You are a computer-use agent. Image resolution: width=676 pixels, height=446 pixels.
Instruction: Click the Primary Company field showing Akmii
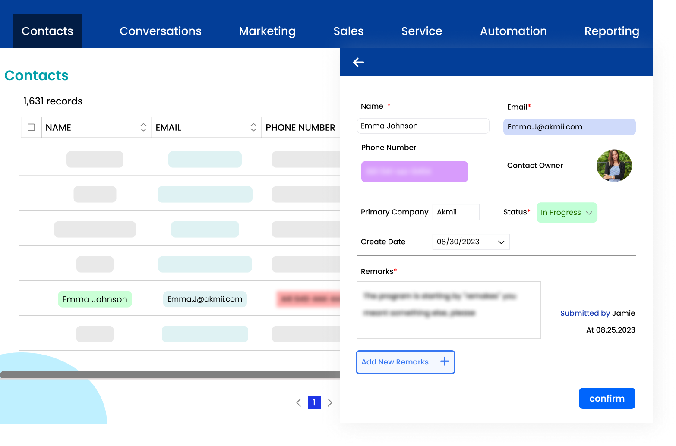point(455,212)
